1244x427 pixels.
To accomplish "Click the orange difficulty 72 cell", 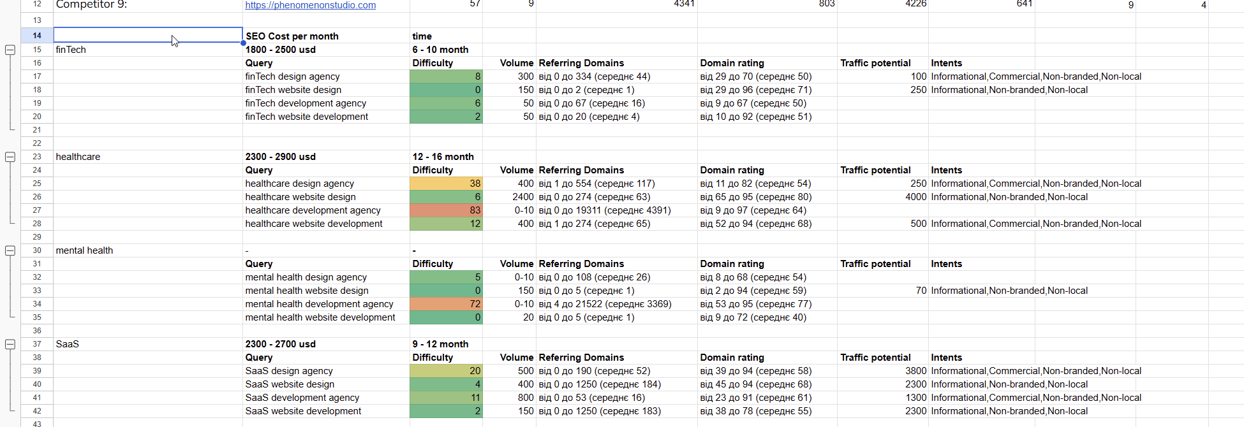I will tap(446, 304).
